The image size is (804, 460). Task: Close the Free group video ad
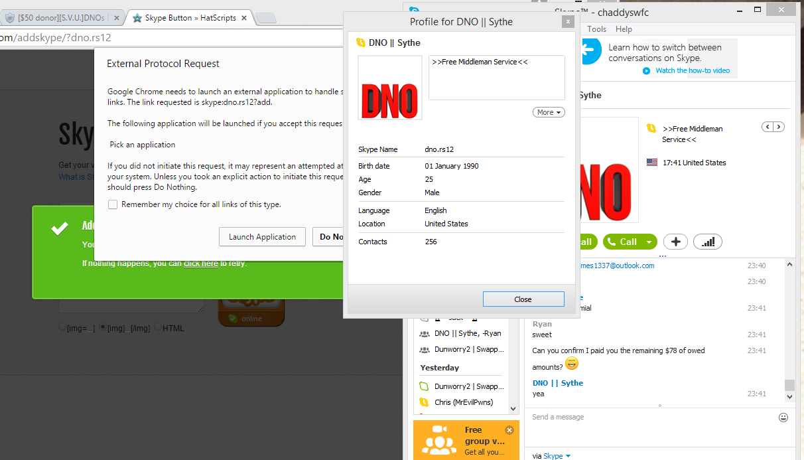(x=509, y=429)
